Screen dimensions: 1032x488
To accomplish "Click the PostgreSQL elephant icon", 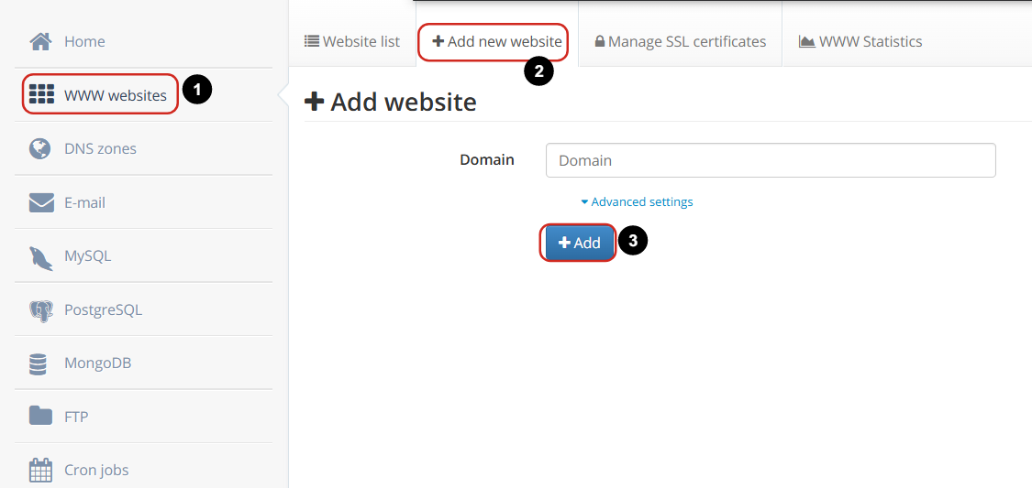I will [x=40, y=310].
